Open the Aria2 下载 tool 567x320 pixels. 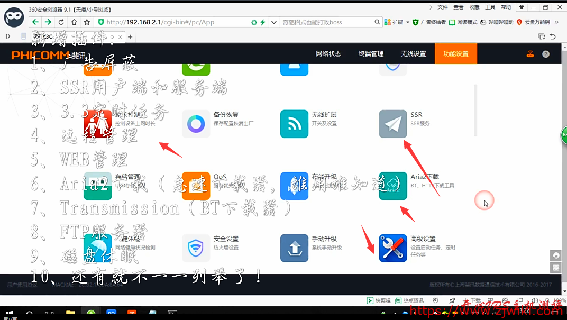point(393,186)
